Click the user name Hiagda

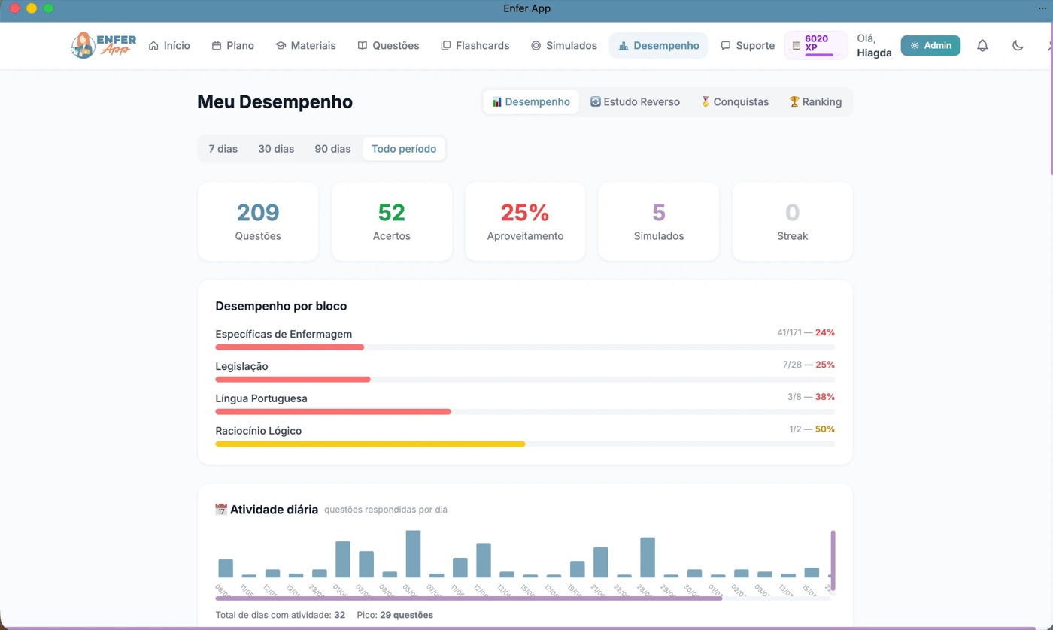click(874, 53)
